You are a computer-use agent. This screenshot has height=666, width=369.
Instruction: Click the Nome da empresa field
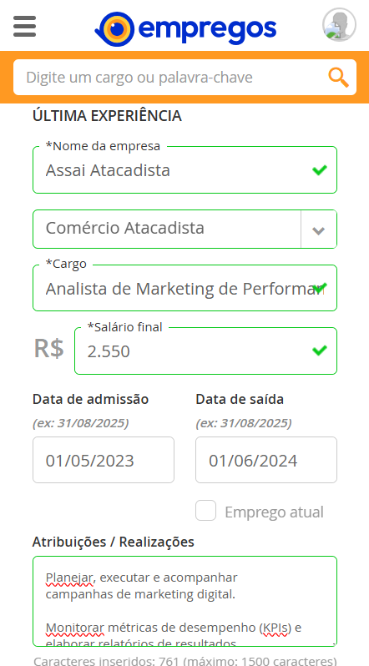(185, 170)
